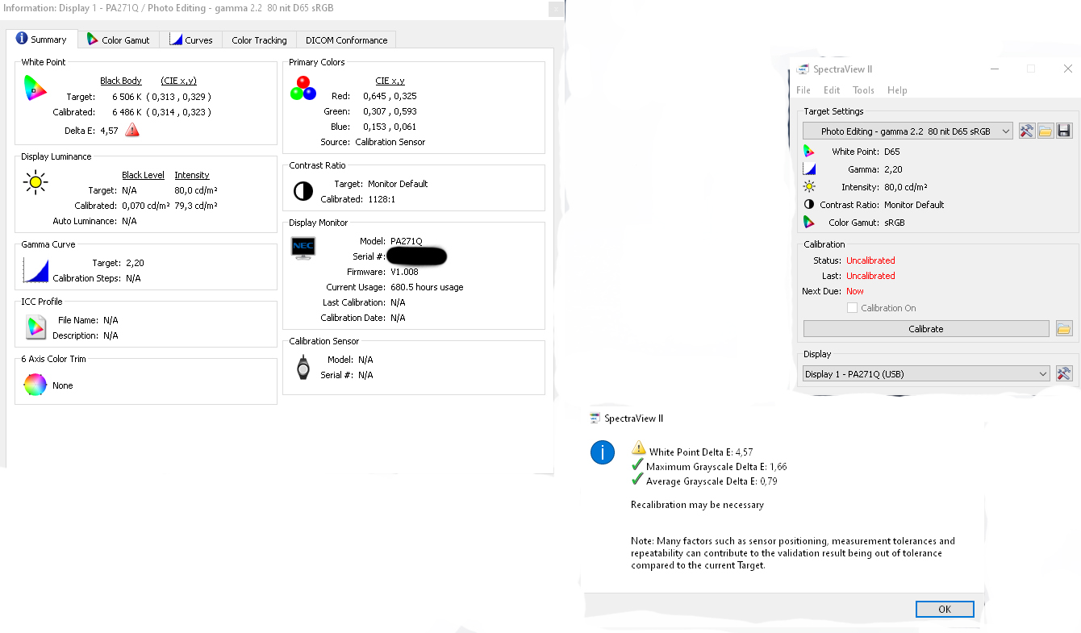Expand the Display 1 - PA271Q dropdown
The height and width of the screenshot is (633, 1081).
(926, 374)
